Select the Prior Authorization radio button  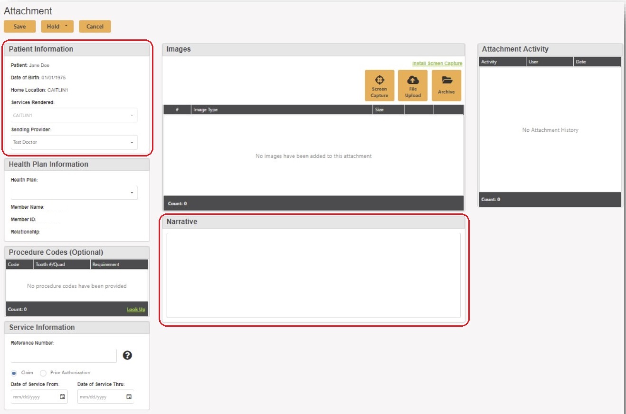click(43, 373)
